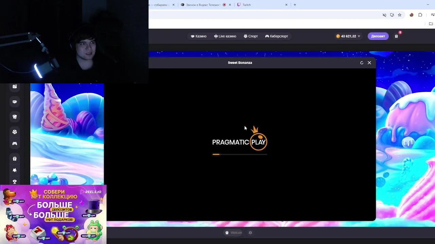The height and width of the screenshot is (244, 435).
Task: Click the cookie extension icon
Action: click(412, 15)
